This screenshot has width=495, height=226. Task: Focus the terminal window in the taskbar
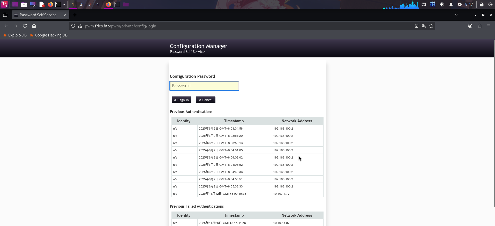pyautogui.click(x=117, y=4)
